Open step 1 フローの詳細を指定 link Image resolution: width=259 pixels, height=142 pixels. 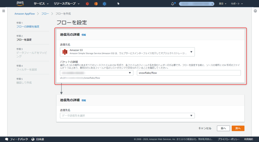tap(28, 27)
